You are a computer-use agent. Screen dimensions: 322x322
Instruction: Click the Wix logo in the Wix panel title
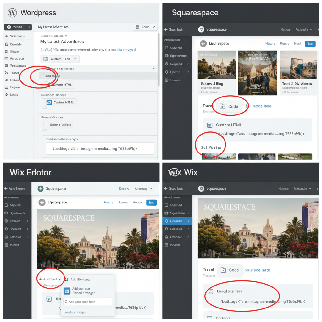tap(175, 172)
